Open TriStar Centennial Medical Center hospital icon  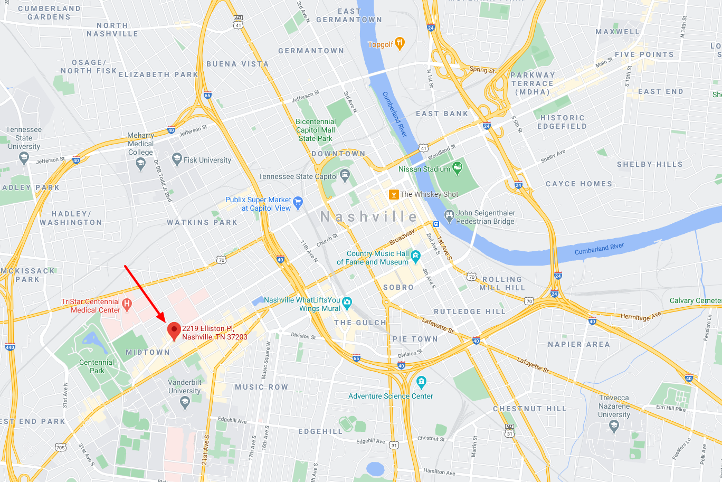pyautogui.click(x=127, y=305)
